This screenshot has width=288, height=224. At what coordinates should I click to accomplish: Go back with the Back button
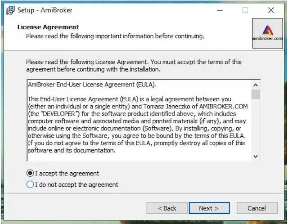pyautogui.click(x=167, y=208)
